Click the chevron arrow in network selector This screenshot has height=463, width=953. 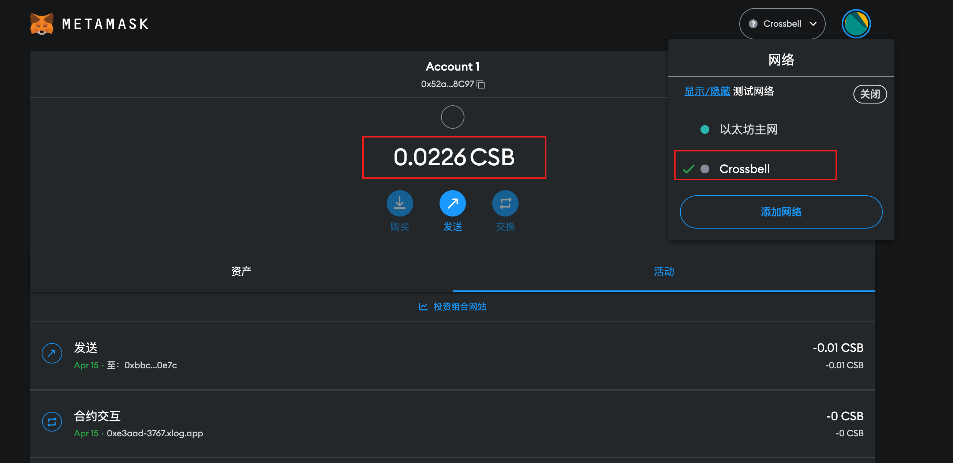coord(813,24)
